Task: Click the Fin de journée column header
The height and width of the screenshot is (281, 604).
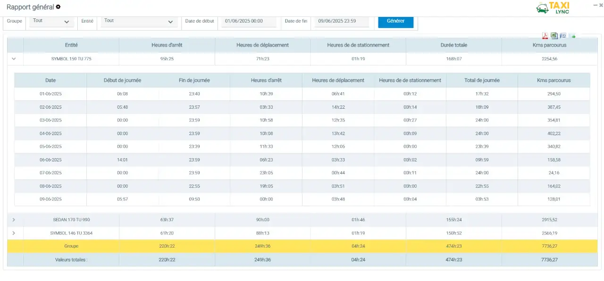Action: point(194,80)
